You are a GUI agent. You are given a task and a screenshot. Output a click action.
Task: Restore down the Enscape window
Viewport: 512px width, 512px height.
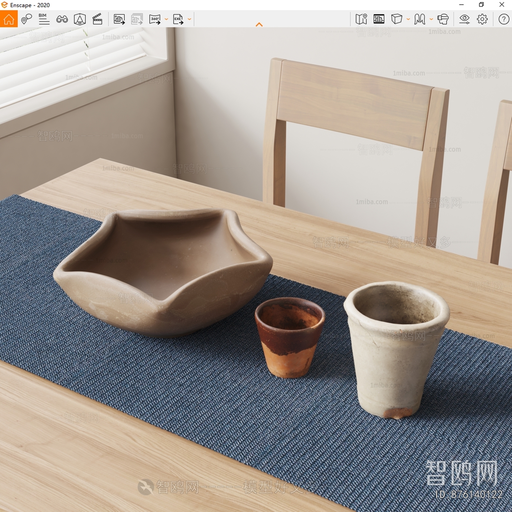(481, 5)
